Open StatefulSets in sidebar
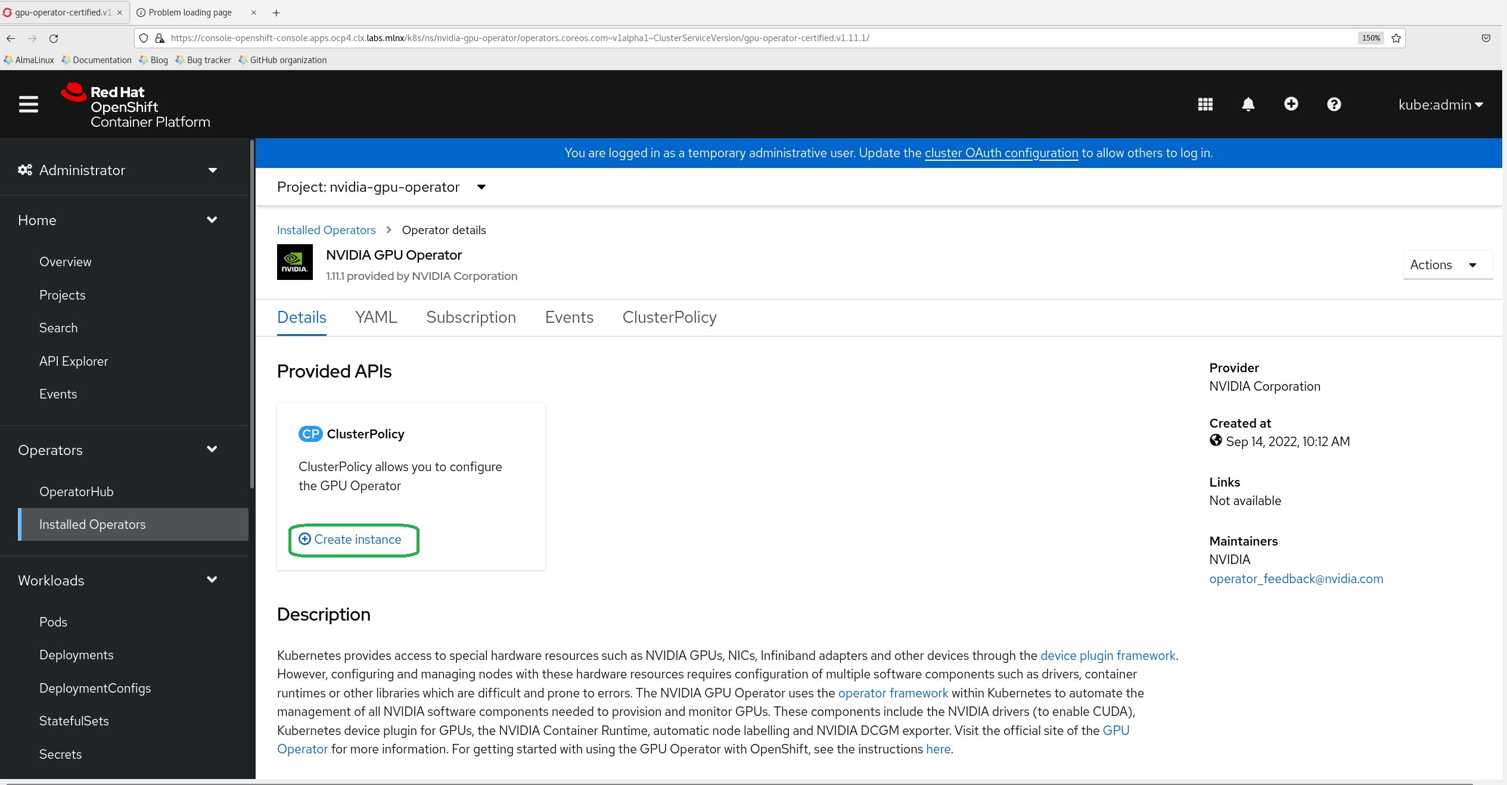This screenshot has width=1507, height=785. point(74,721)
